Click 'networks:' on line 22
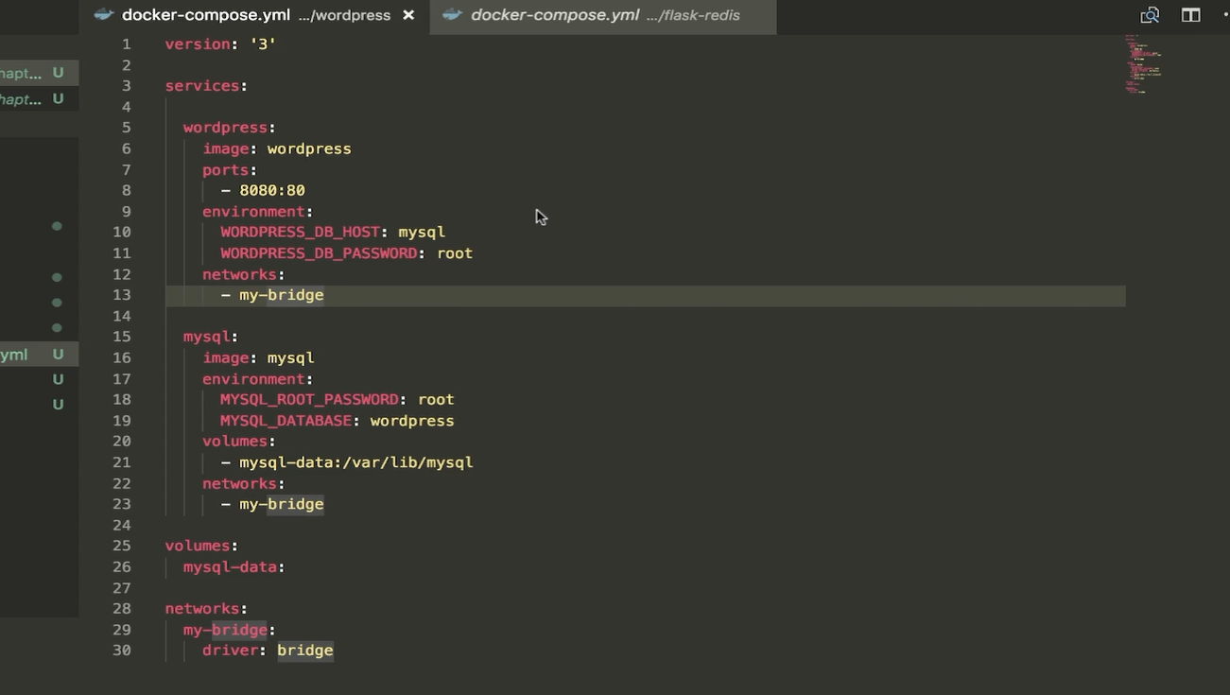Image resolution: width=1230 pixels, height=695 pixels. point(244,483)
